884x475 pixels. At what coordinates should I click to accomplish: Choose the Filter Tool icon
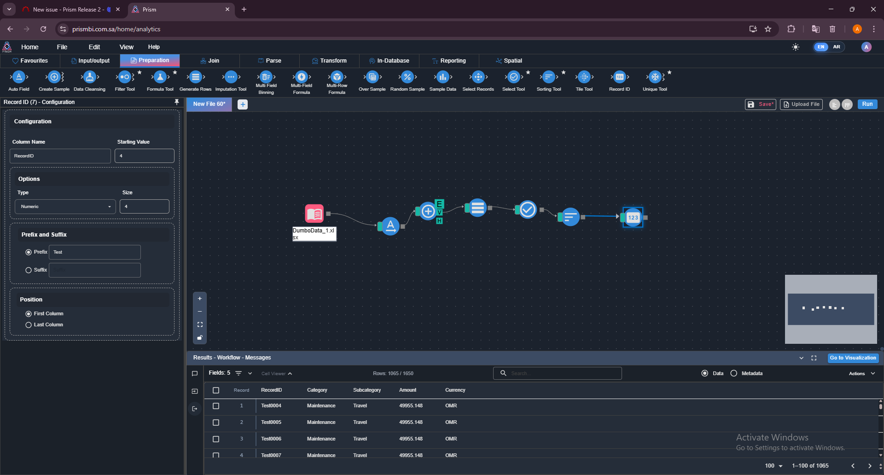(125, 77)
